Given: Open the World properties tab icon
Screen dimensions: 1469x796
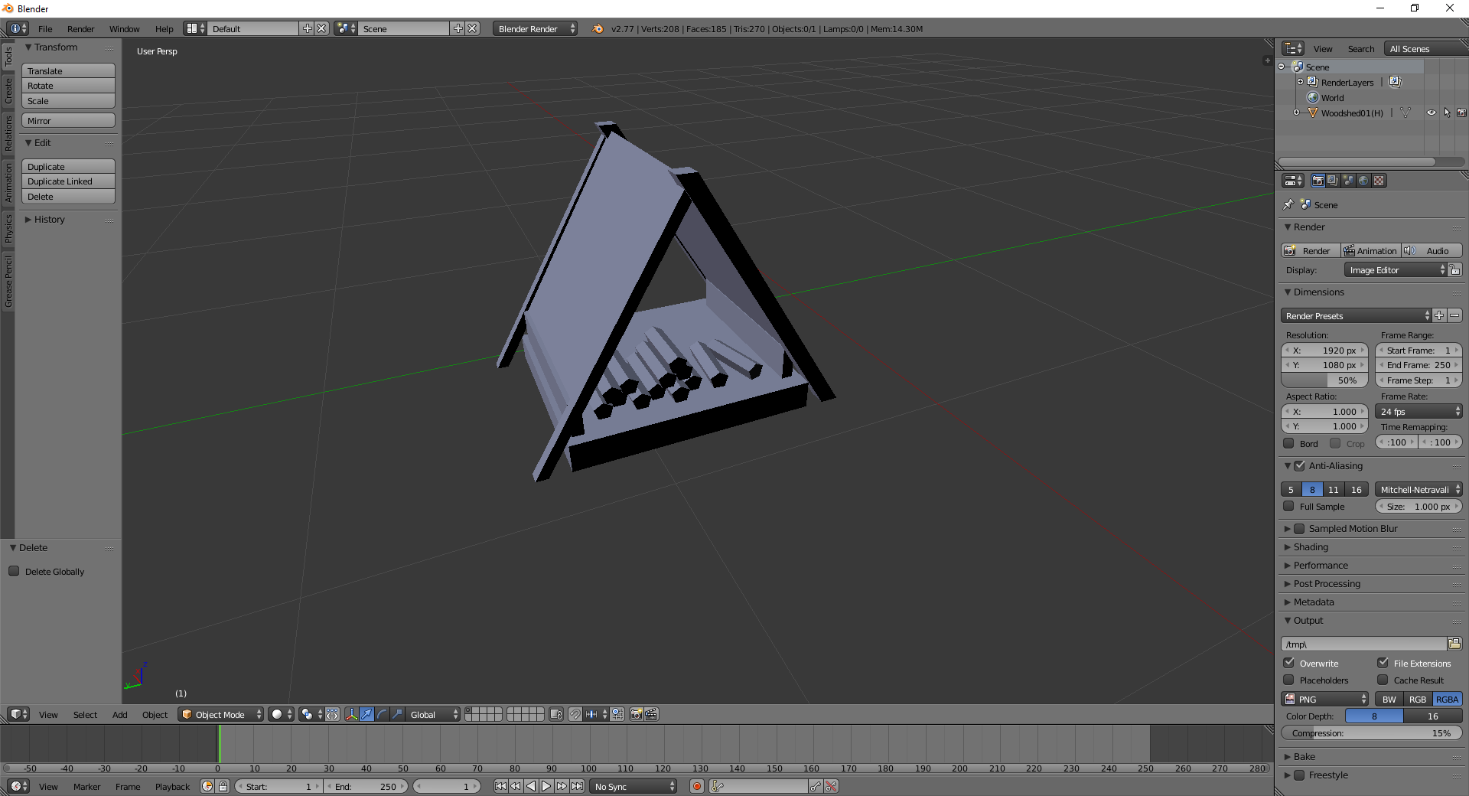Looking at the screenshot, I should (1363, 181).
